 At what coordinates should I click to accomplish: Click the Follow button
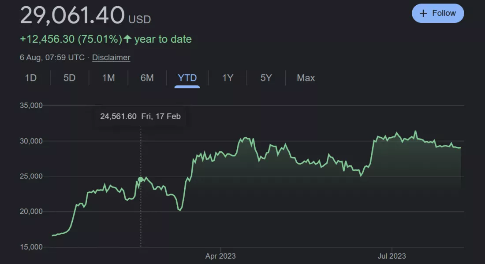pos(437,13)
